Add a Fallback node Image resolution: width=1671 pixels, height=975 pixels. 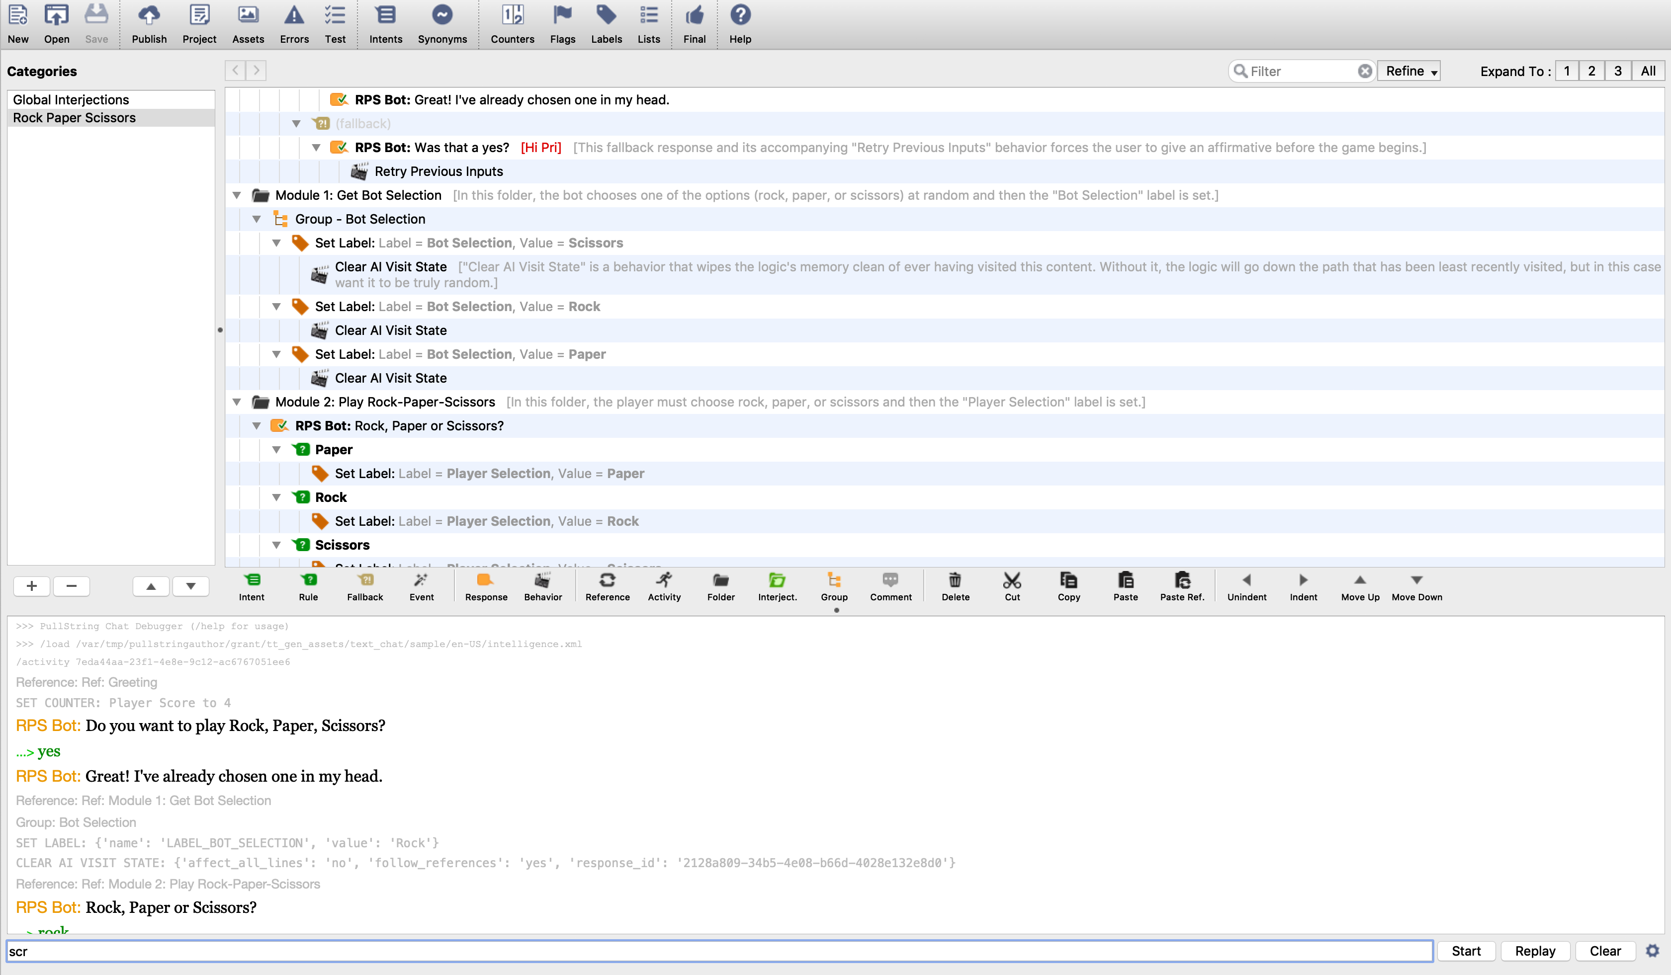tap(365, 586)
